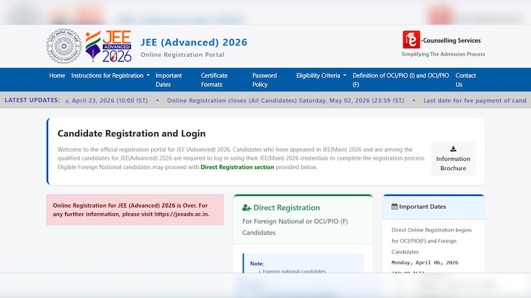The height and width of the screenshot is (298, 531).
Task: Open Definition of OCI/PIO (I) and OCI/PIO (F)
Action: coord(400,79)
